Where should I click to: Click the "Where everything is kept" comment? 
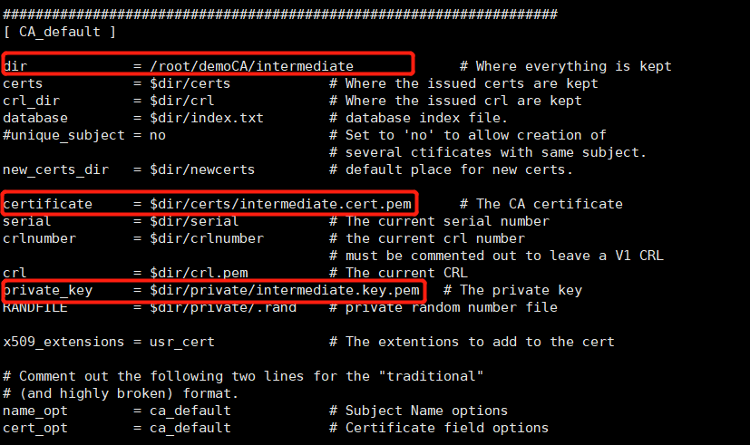pyautogui.click(x=573, y=66)
